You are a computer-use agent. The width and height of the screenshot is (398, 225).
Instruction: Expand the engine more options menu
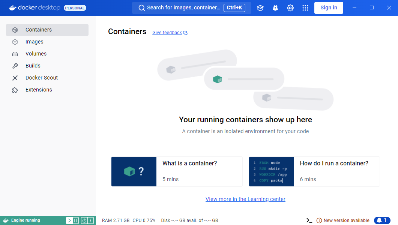pos(90,220)
